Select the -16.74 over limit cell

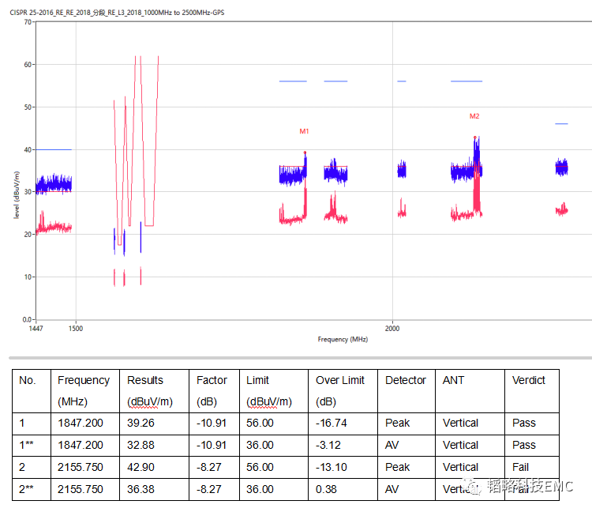[x=331, y=423]
